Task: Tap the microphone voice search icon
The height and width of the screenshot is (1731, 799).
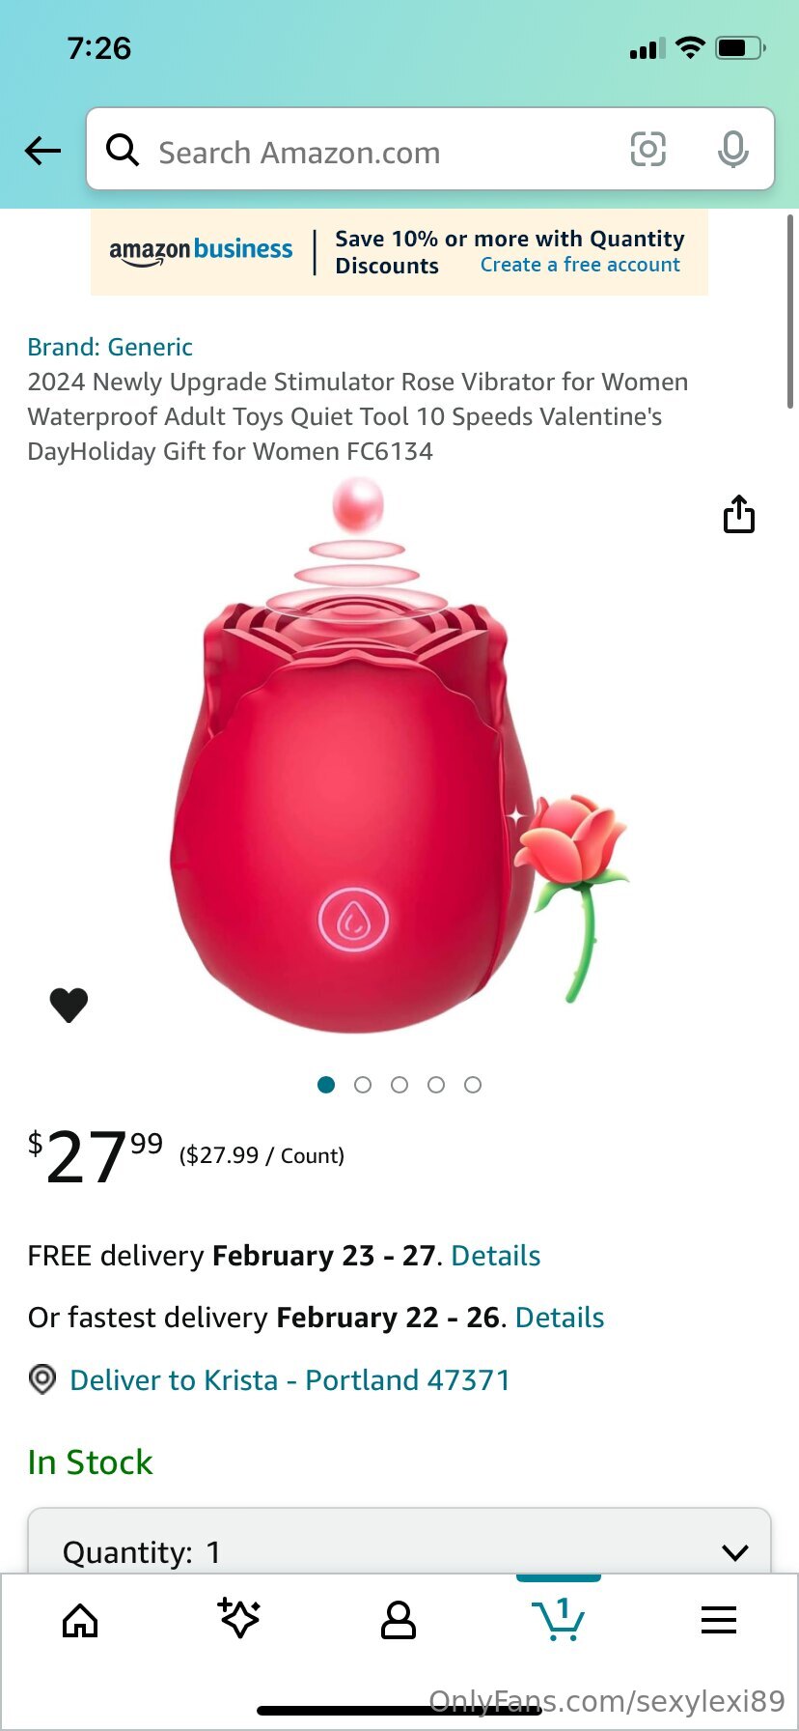Action: pos(733,150)
